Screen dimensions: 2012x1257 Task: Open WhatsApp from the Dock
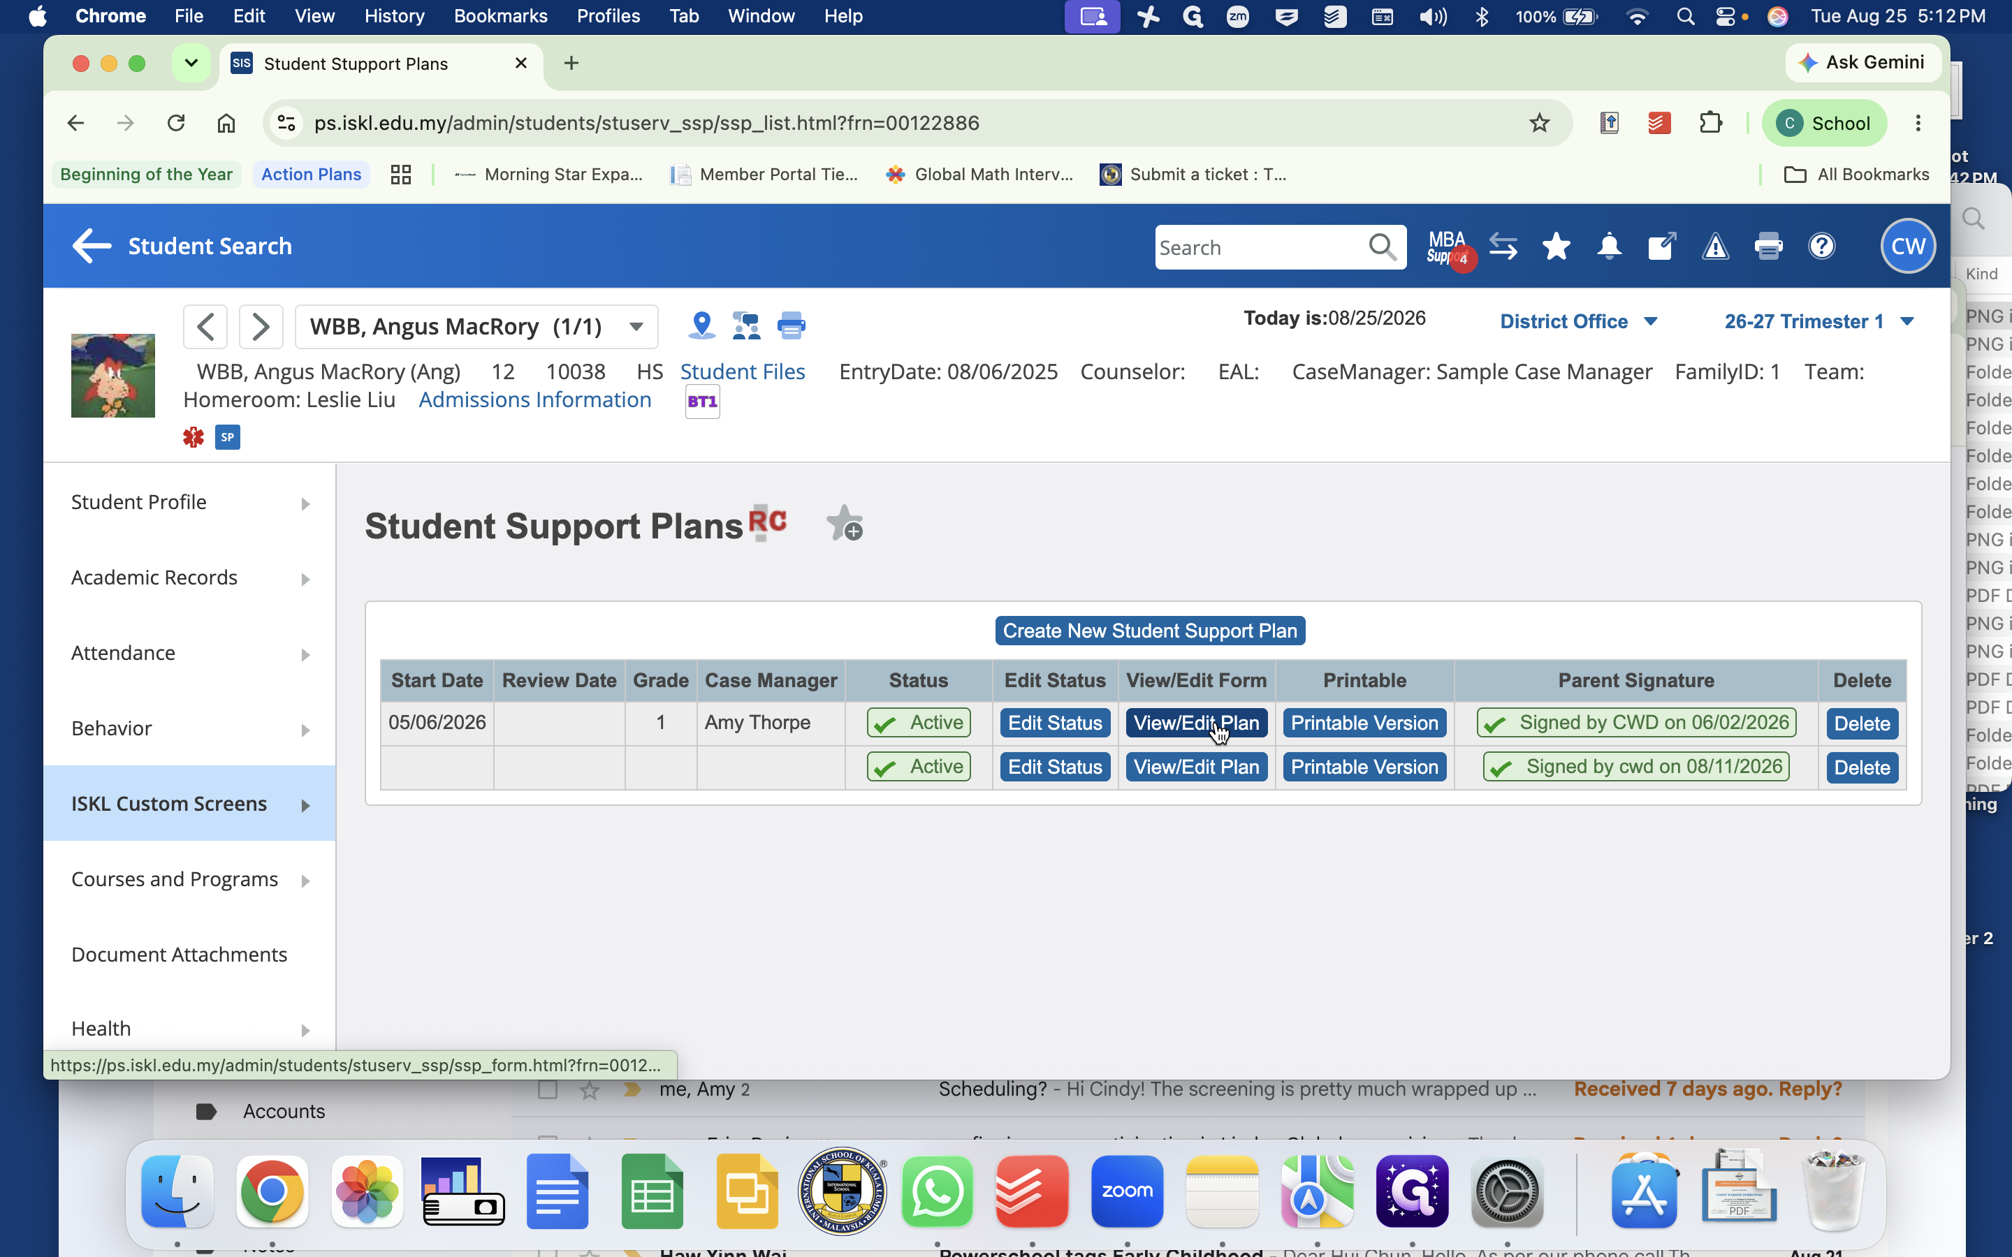tap(937, 1191)
